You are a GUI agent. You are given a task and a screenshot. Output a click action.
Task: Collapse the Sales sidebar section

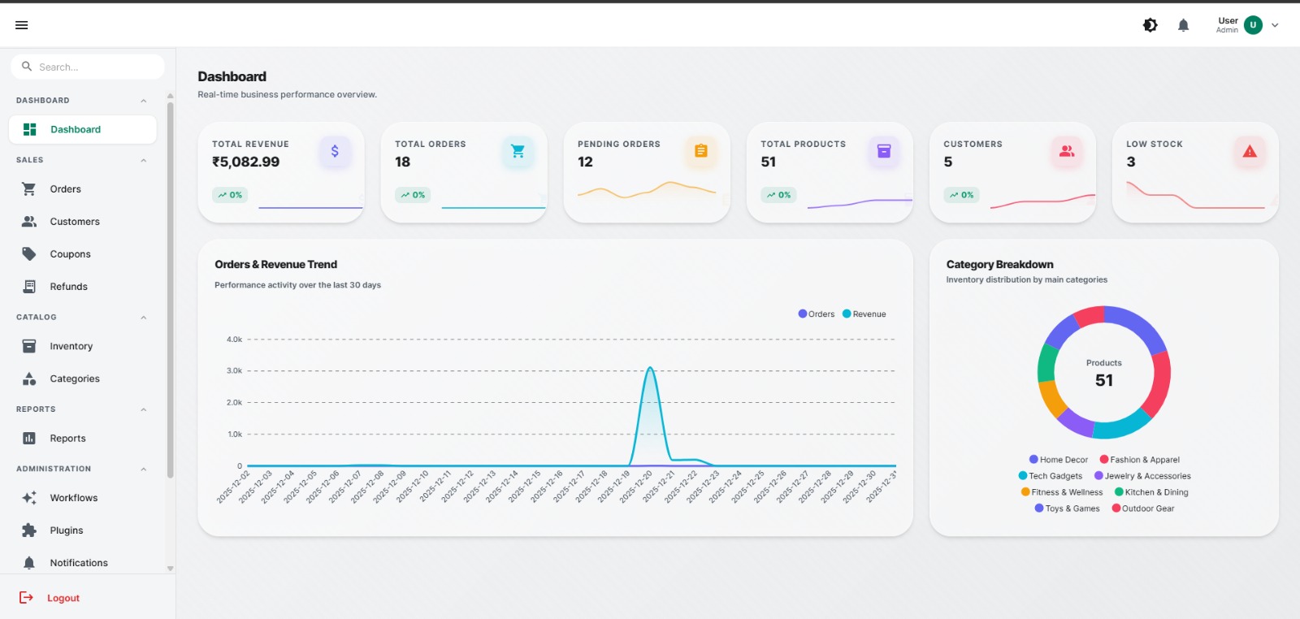143,160
